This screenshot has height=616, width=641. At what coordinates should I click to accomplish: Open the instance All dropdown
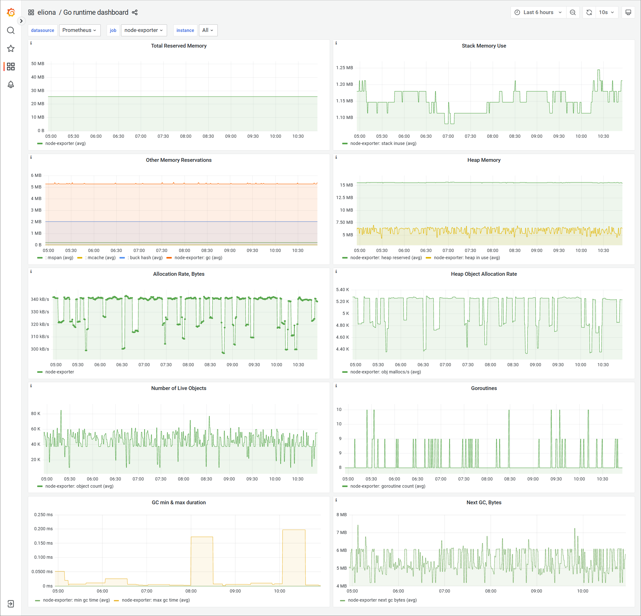click(208, 30)
